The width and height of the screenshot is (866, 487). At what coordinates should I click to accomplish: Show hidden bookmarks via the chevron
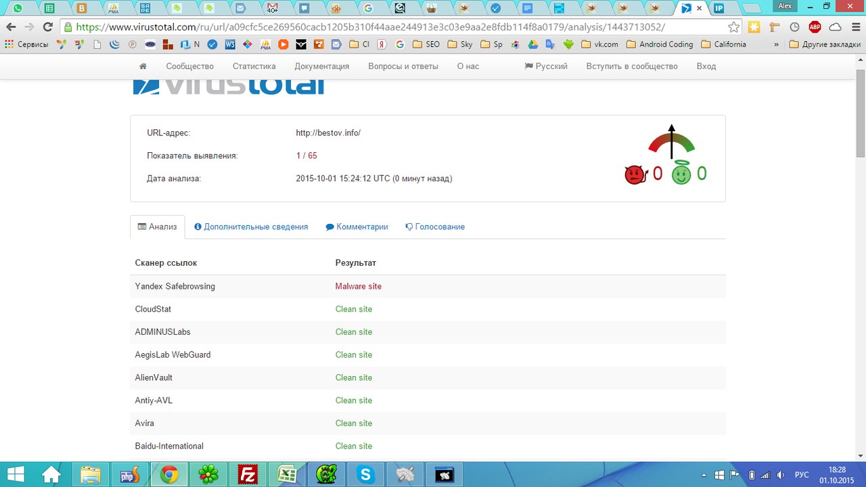pyautogui.click(x=775, y=45)
